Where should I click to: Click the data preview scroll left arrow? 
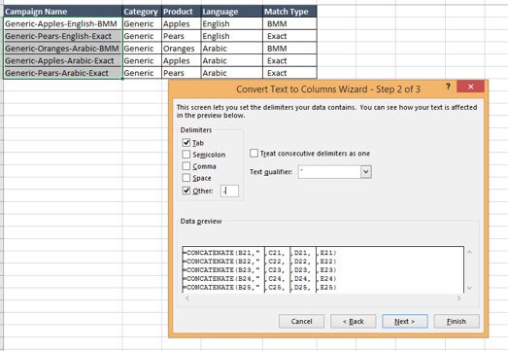(x=187, y=298)
